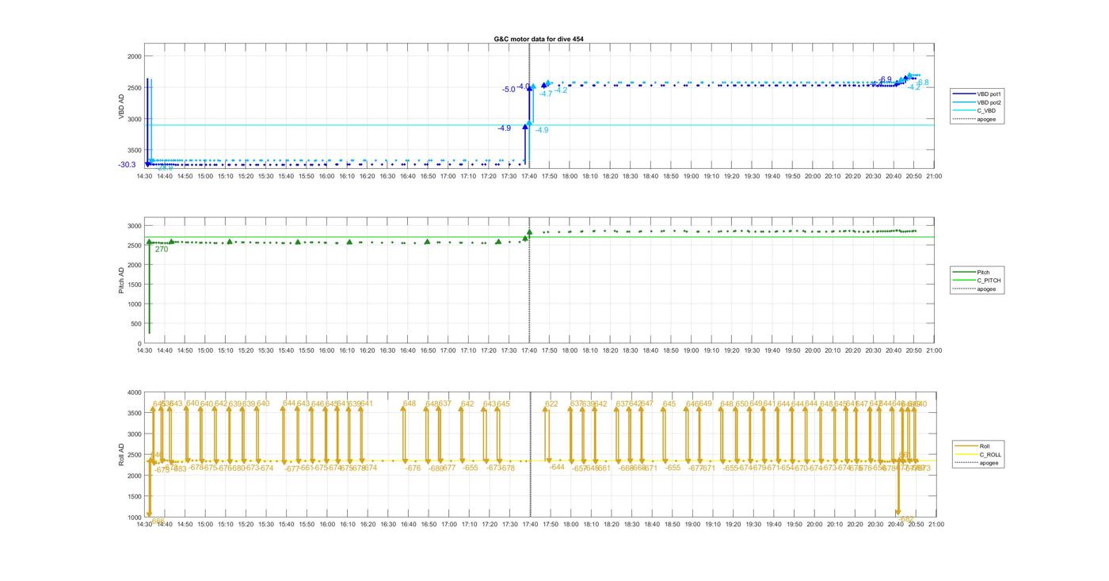Click the '-30.3' data label in VBD plot

click(127, 165)
